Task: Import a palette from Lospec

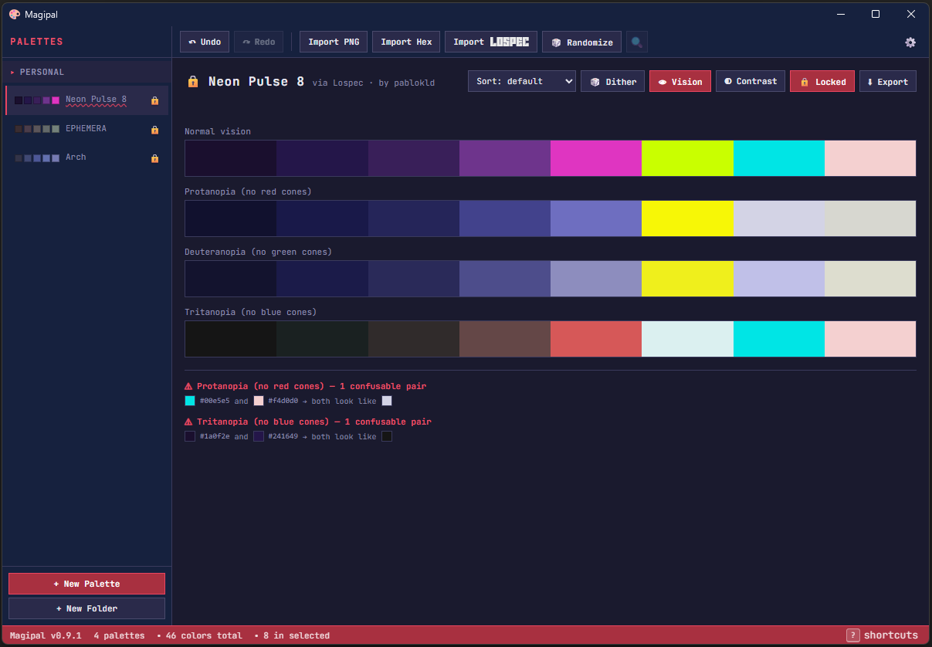Action: [x=491, y=42]
